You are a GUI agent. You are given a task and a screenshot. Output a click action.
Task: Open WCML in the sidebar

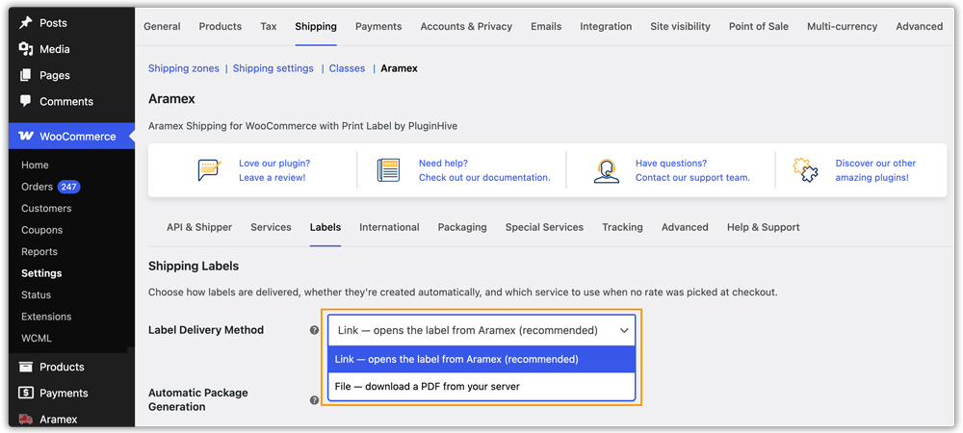click(37, 338)
